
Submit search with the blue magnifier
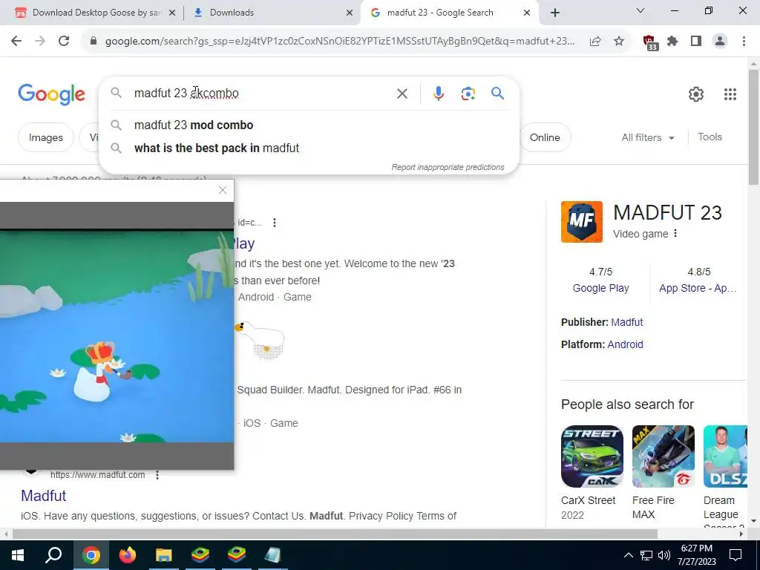[x=498, y=93]
